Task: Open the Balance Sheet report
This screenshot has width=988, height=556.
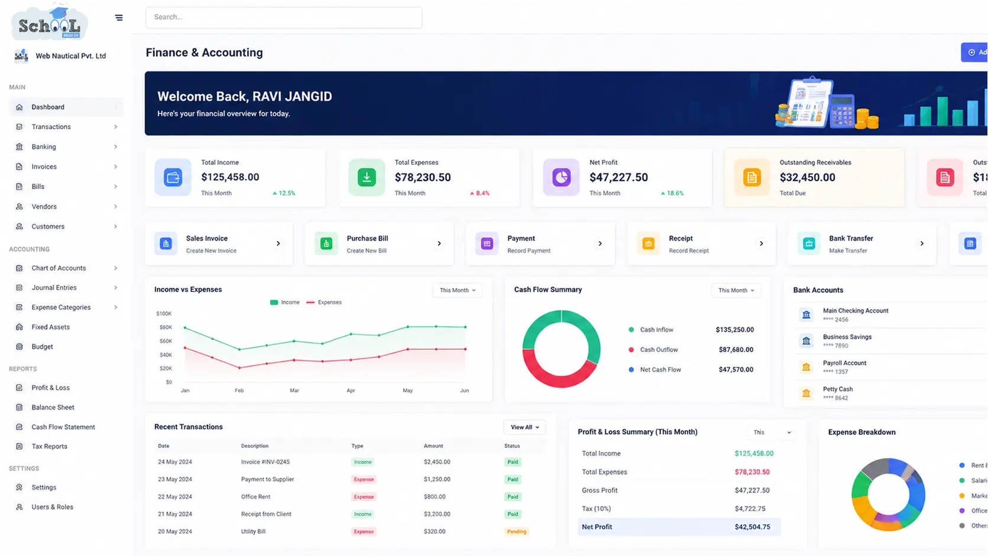Action: click(53, 407)
